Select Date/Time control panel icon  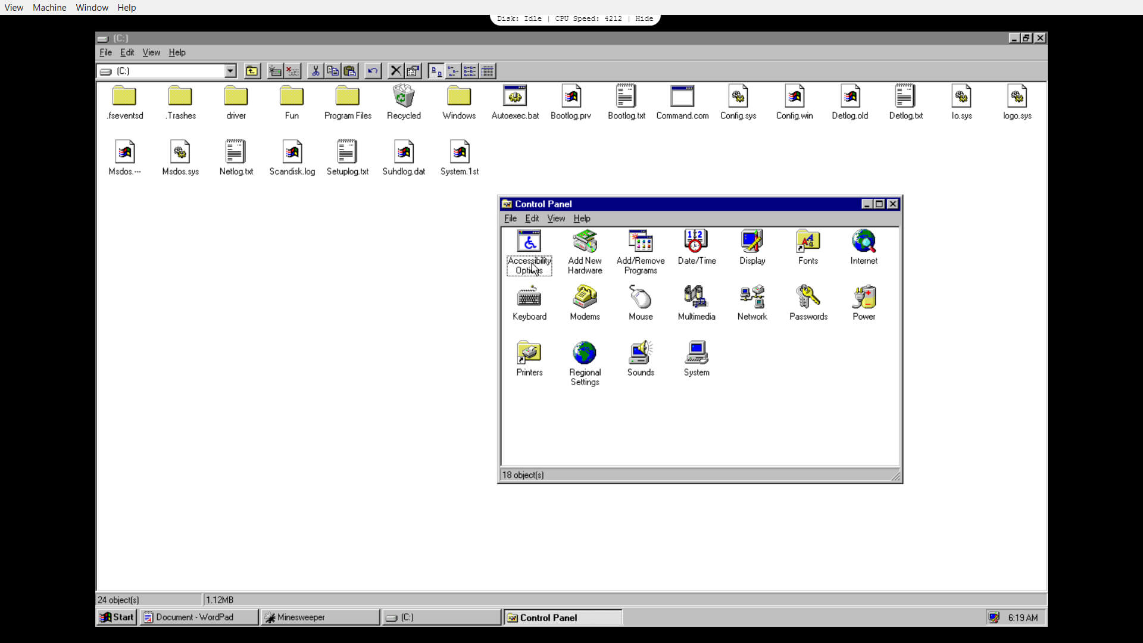coord(697,248)
